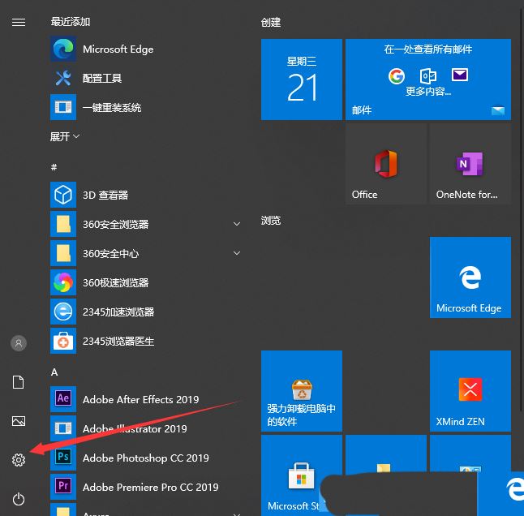This screenshot has width=524, height=516.
Task: Open 3D 查看器 from app list
Action: click(x=105, y=195)
